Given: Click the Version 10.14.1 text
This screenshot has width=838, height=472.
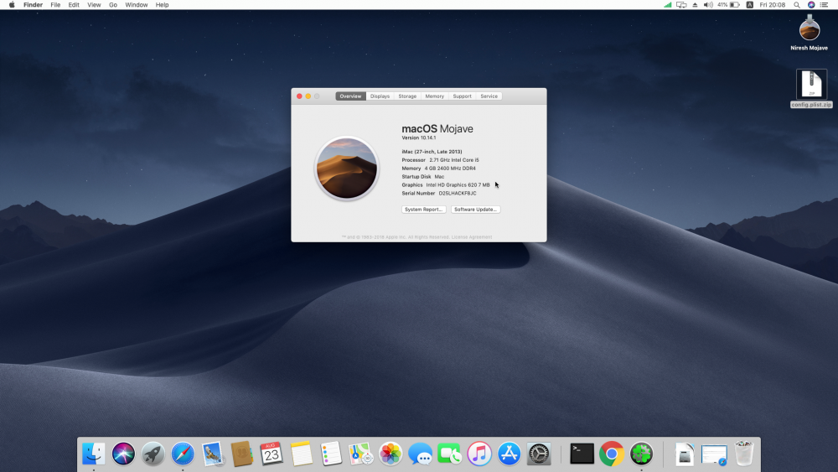Looking at the screenshot, I should [418, 138].
